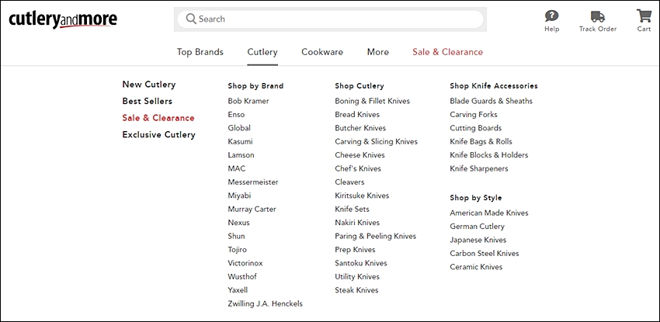Click the Shop by Style heading
The width and height of the screenshot is (660, 322).
[x=476, y=198]
